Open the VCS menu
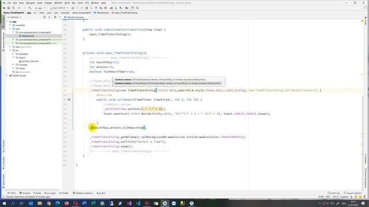 [x=87, y=3]
